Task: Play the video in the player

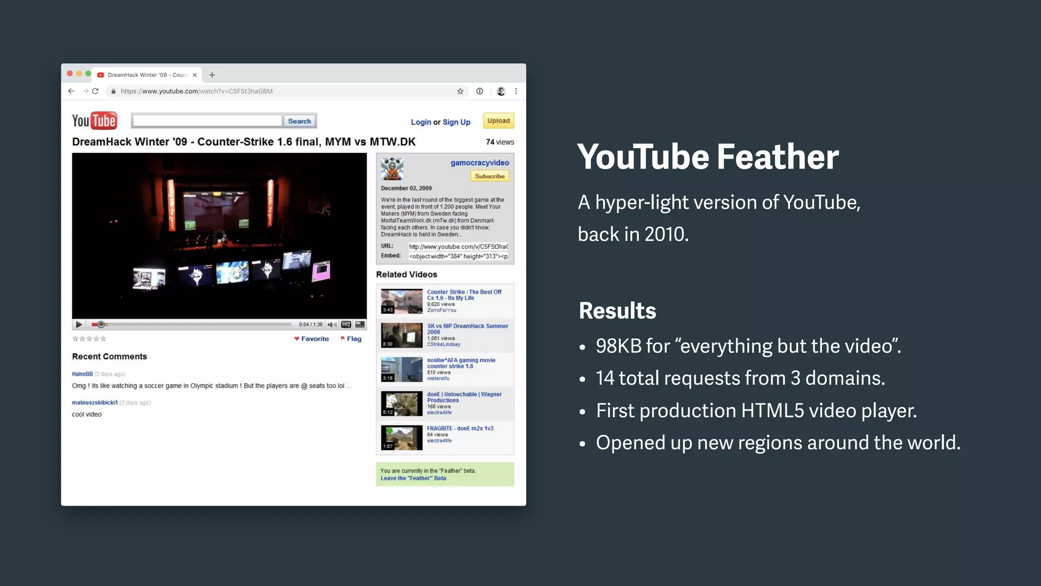Action: click(79, 325)
